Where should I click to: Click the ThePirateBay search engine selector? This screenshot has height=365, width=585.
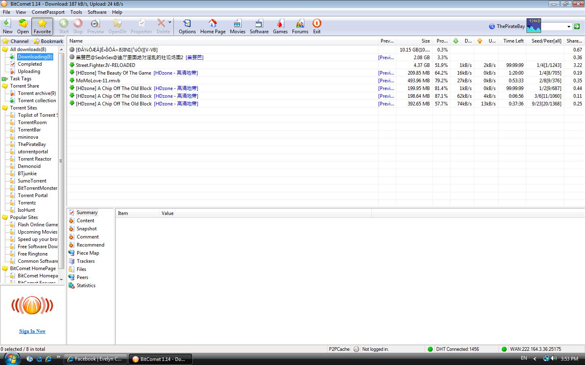click(507, 26)
